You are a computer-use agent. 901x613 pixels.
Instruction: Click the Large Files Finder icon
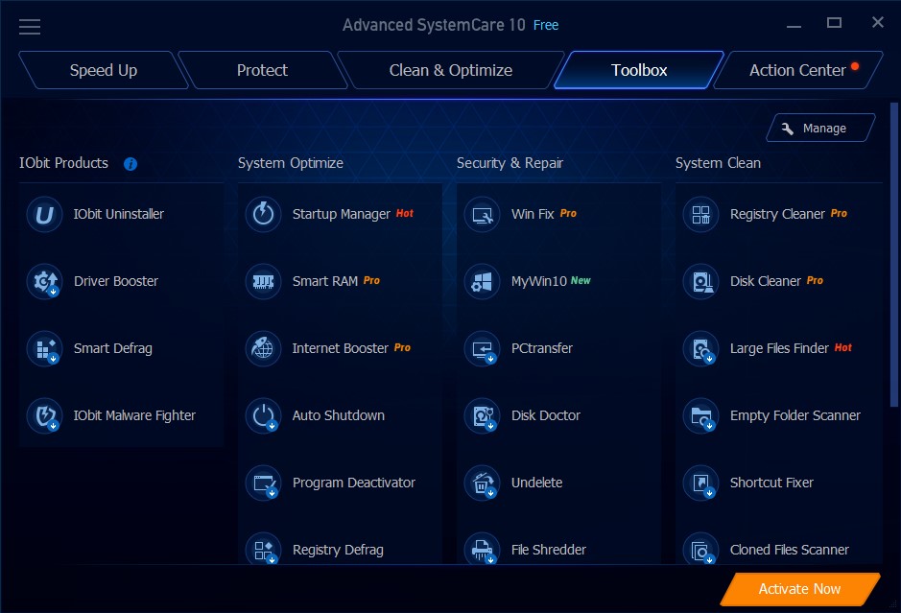tap(700, 349)
